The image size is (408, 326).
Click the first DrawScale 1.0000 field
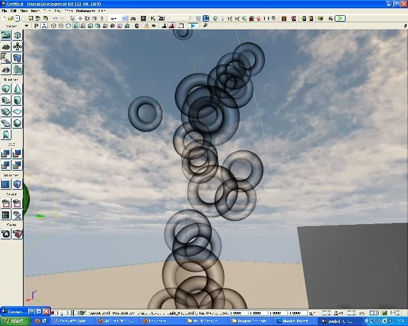[238, 313]
